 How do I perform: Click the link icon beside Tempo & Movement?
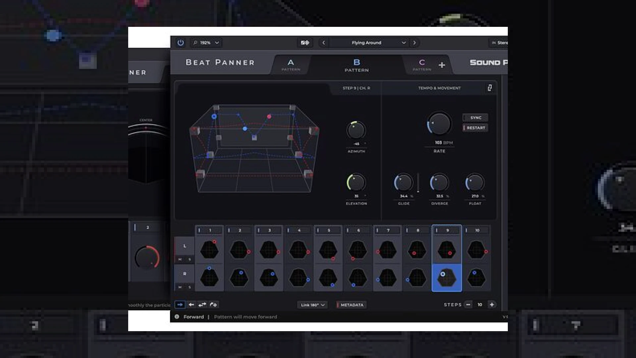pos(490,88)
